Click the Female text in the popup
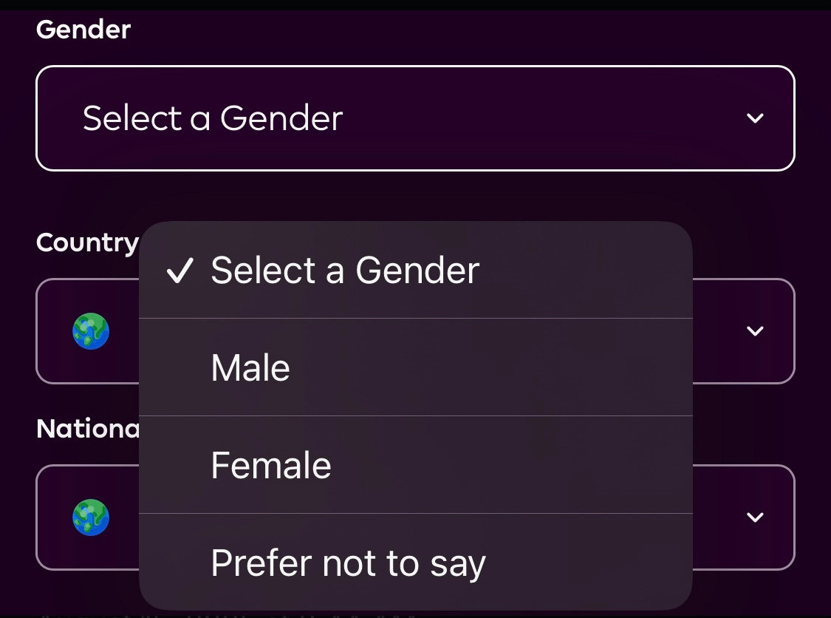The image size is (831, 618). 271,465
